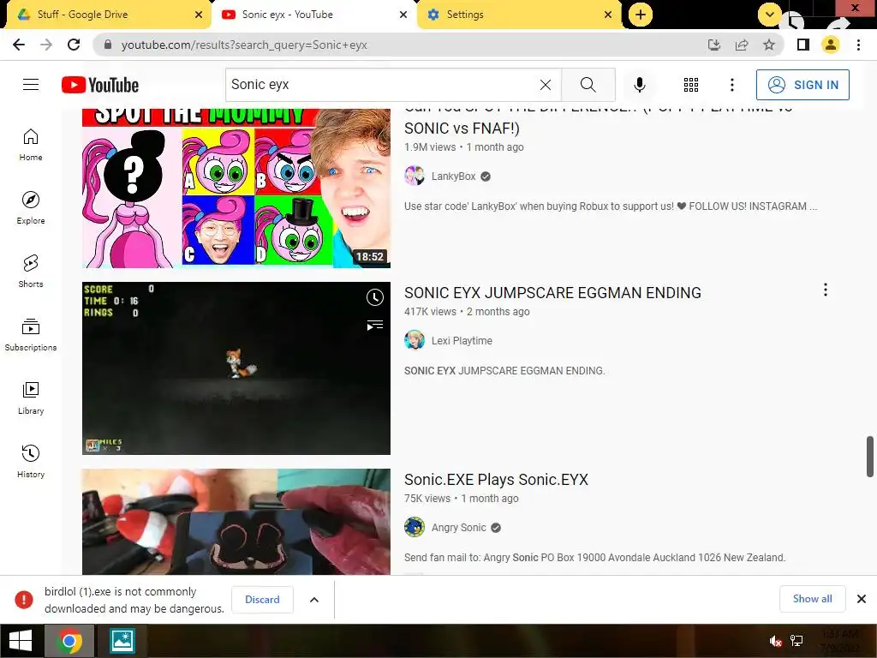Open History in sidebar
This screenshot has width=877, height=658.
(x=31, y=462)
